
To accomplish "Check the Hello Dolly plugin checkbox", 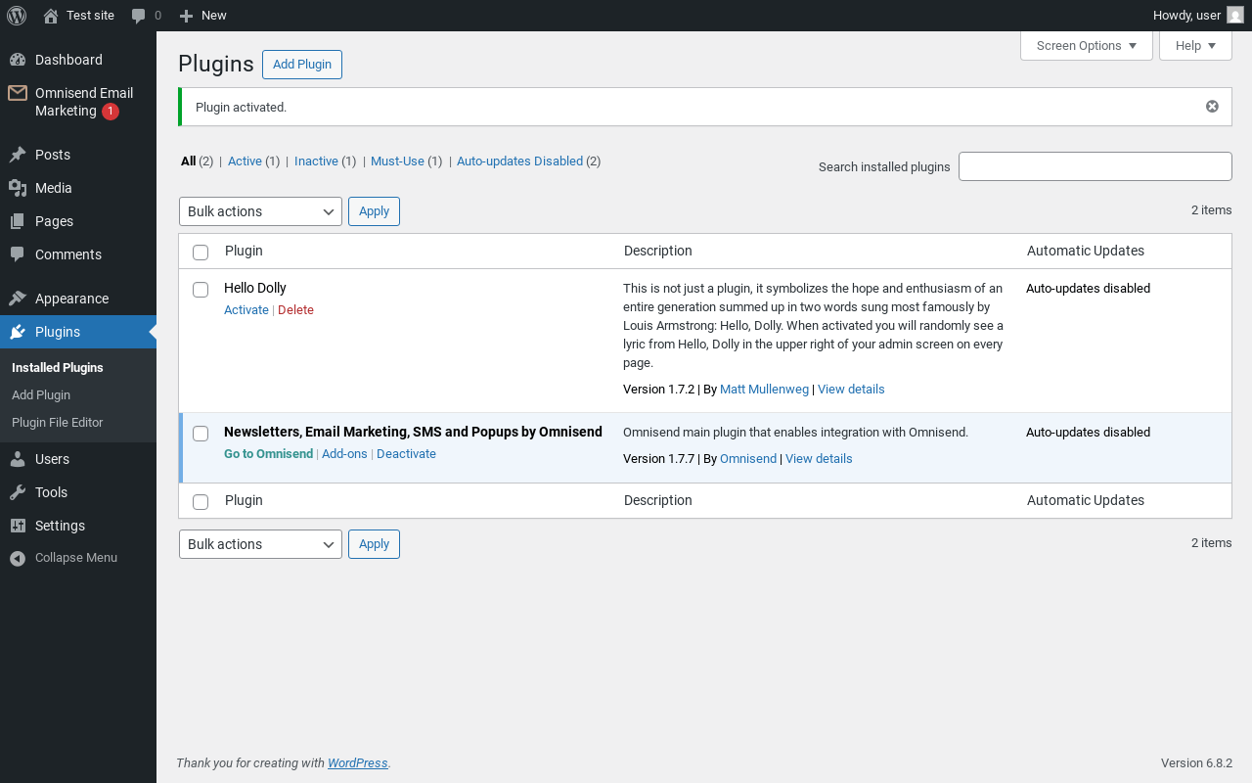I will 201,290.
